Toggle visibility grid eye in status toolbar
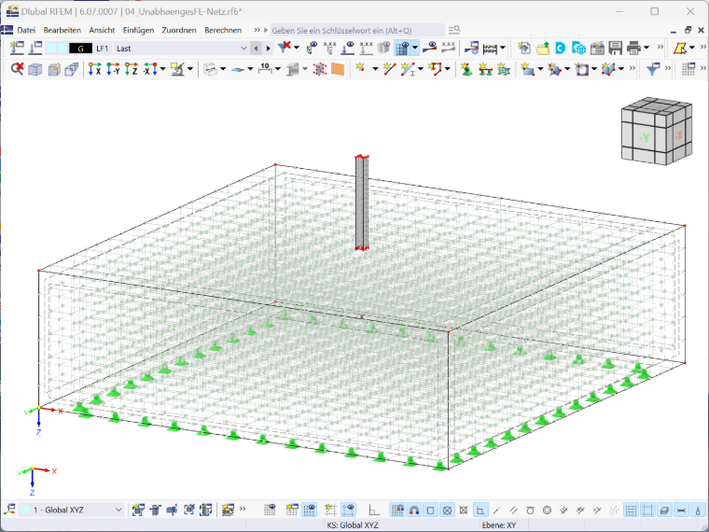Image resolution: width=709 pixels, height=532 pixels. [310, 510]
